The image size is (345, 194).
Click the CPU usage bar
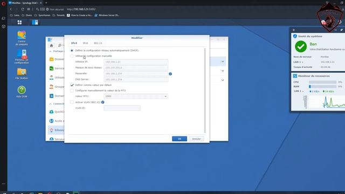click(x=322, y=82)
